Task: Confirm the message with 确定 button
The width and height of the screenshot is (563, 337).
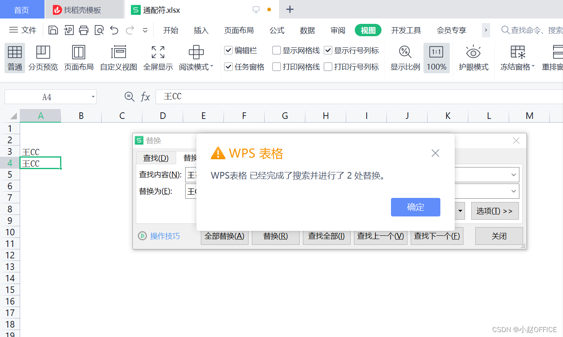Action: click(x=416, y=207)
